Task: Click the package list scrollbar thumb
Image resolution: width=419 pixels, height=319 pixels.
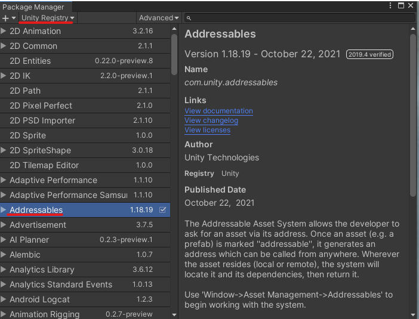Action: tap(174, 54)
